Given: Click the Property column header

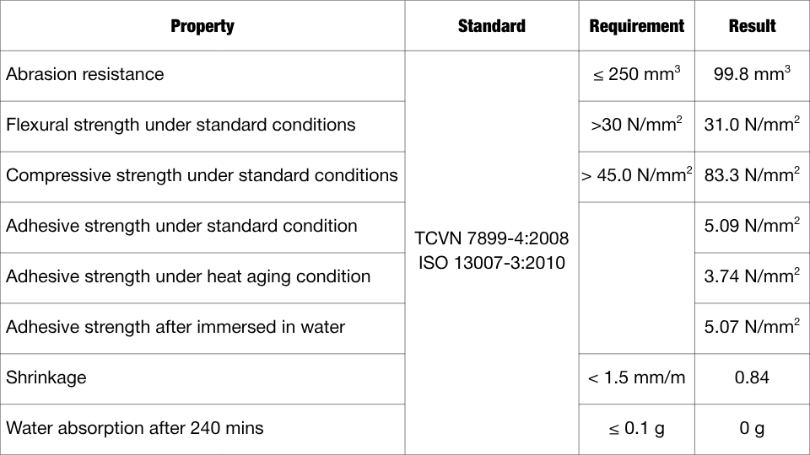Looking at the screenshot, I should (x=202, y=26).
